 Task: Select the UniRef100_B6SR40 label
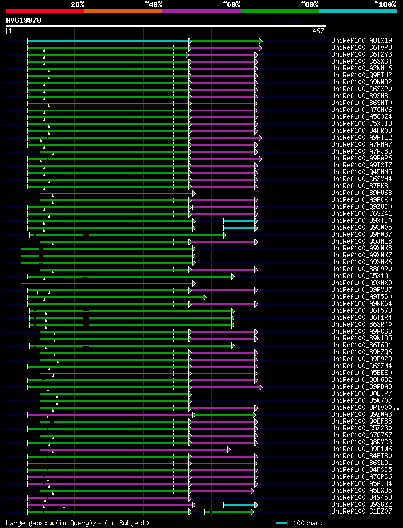(361, 324)
